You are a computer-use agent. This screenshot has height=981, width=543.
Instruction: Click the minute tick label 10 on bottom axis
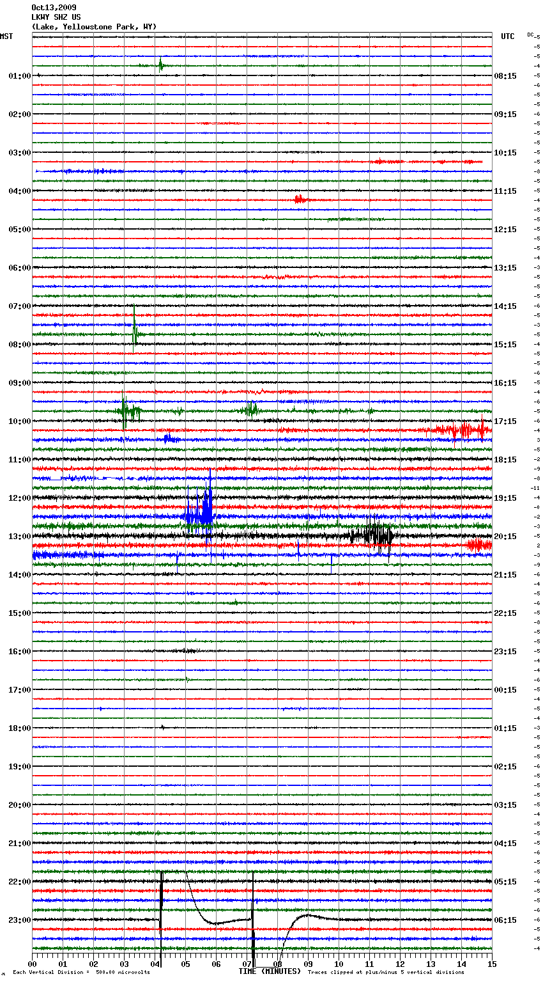click(339, 964)
